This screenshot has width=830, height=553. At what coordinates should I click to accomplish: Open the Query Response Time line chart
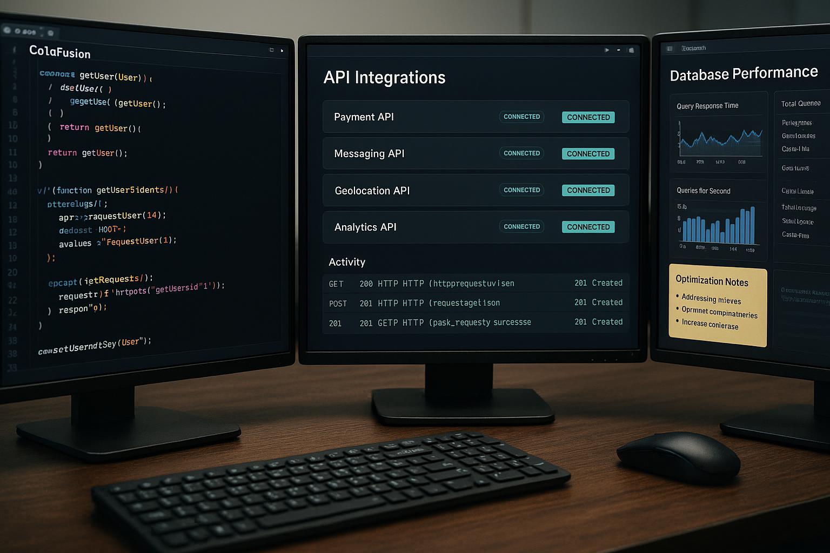pos(720,141)
